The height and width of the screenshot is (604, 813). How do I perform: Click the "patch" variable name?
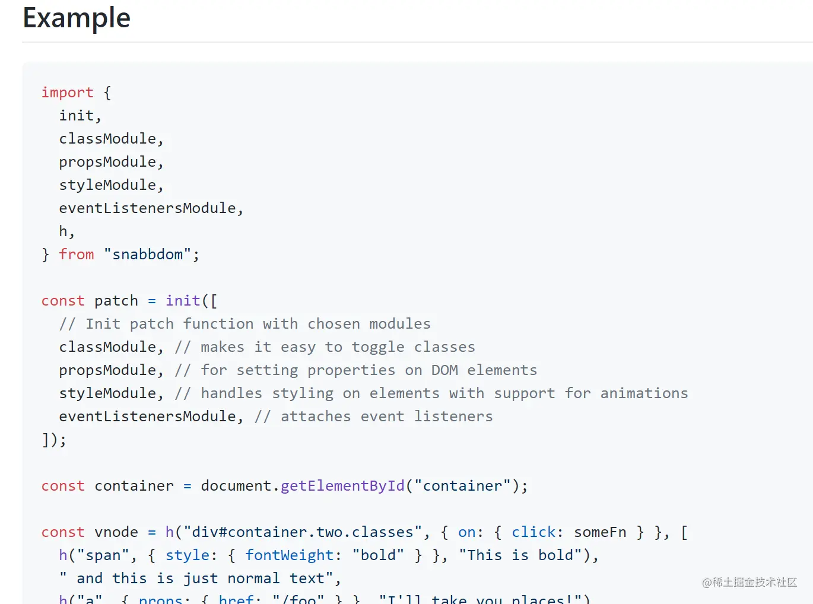tap(116, 301)
